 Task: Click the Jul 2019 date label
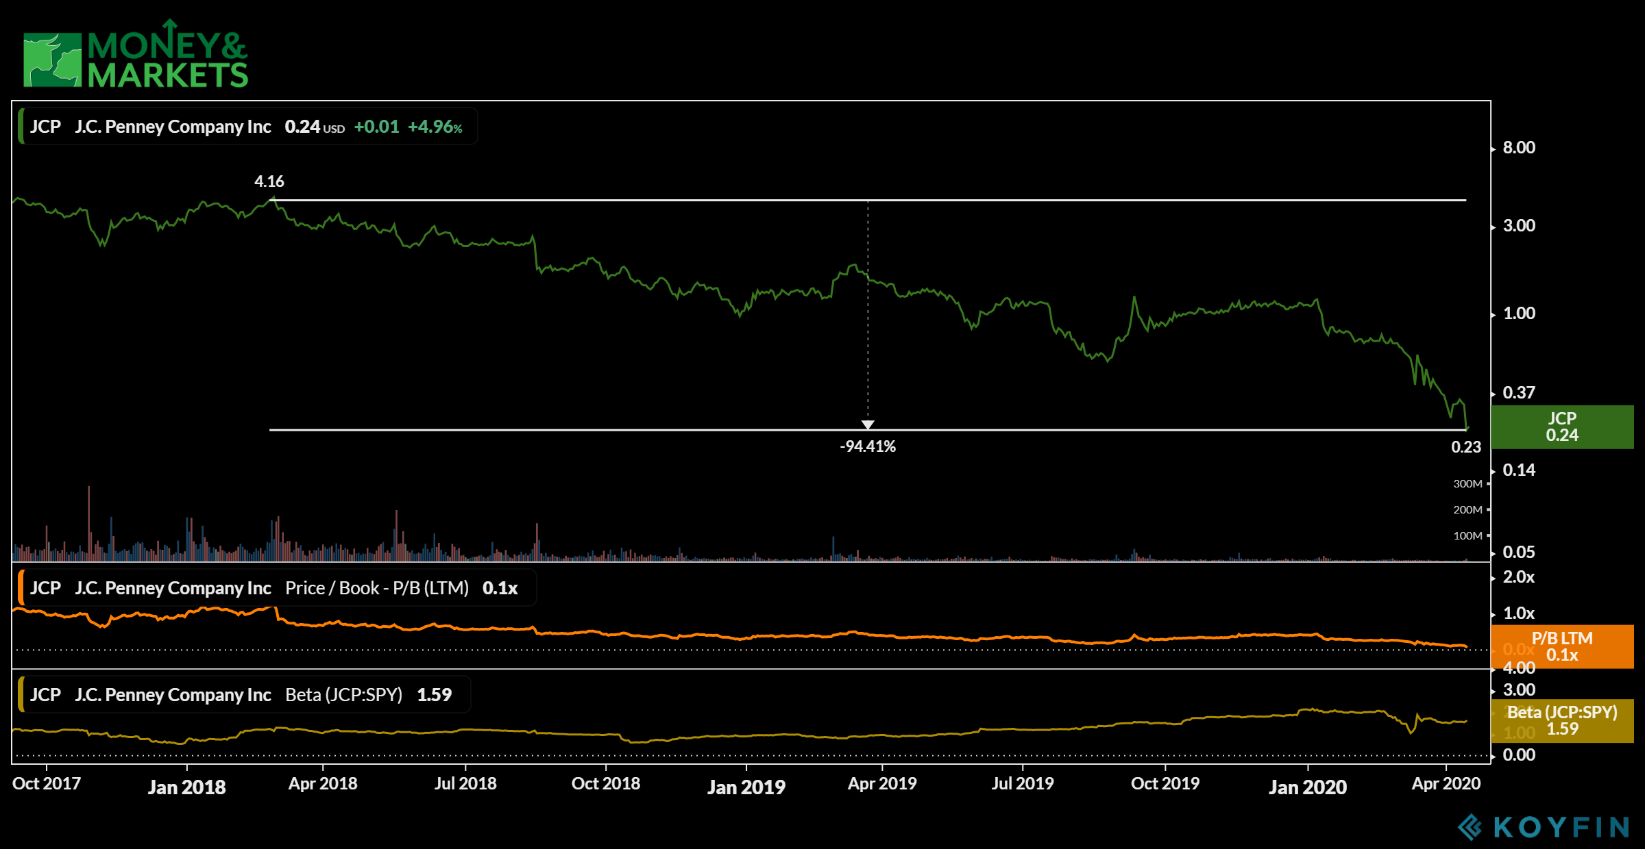[1023, 783]
